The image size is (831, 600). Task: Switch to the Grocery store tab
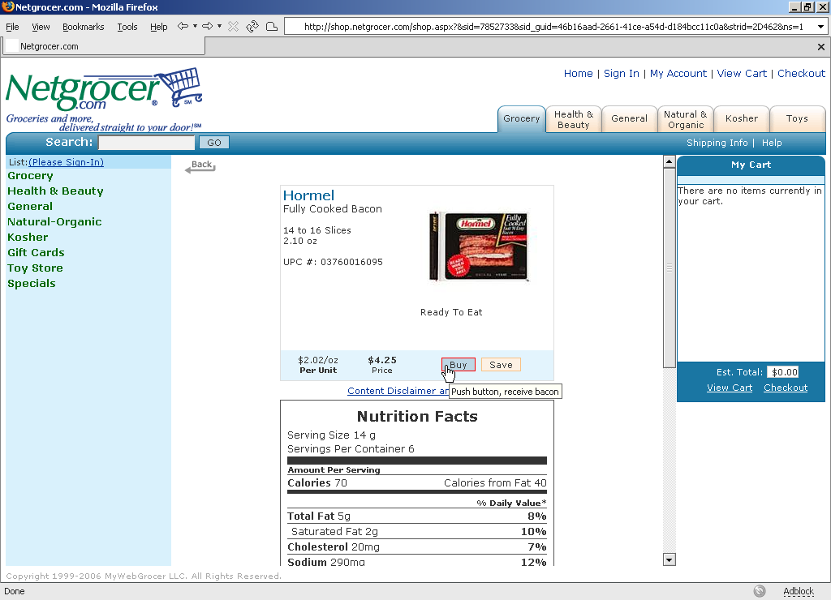coord(522,118)
